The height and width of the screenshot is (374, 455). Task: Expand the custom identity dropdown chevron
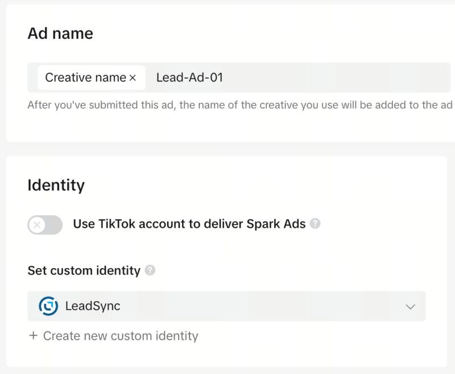coord(410,307)
